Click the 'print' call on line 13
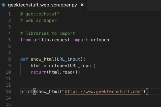The image size is (161, 107). coord(27,91)
